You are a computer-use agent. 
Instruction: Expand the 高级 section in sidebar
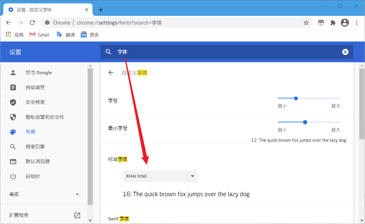click(x=44, y=194)
